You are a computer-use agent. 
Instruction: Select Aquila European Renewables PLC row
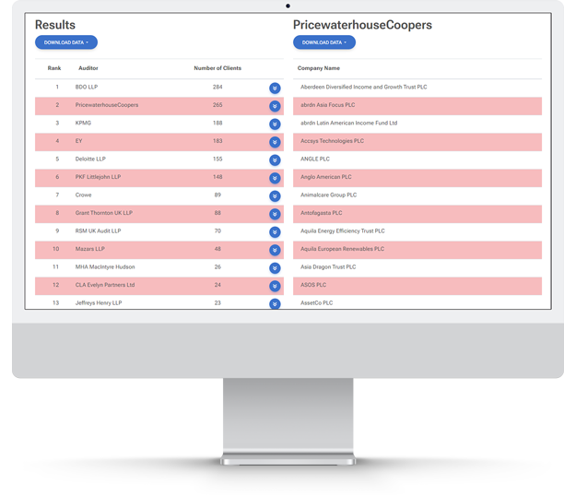click(417, 250)
